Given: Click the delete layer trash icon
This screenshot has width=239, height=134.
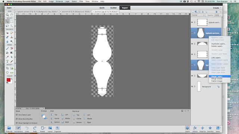Looking at the screenshot, I should tap(217, 12).
